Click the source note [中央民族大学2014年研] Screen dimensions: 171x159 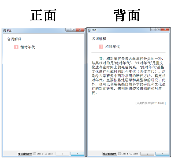click(151, 103)
